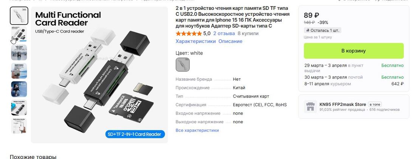Jump to Описание section
The width and height of the screenshot is (412, 159).
[231, 41]
